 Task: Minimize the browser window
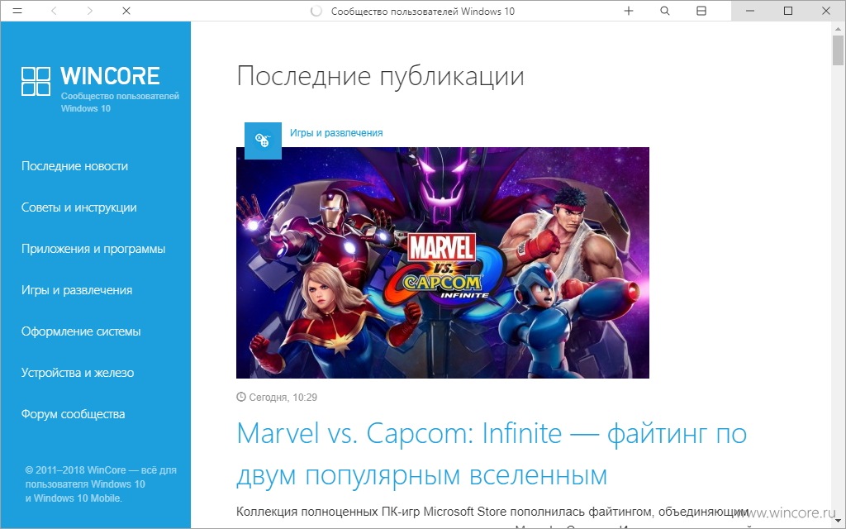tap(750, 11)
